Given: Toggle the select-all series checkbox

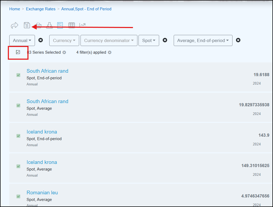Looking at the screenshot, I should click(x=18, y=52).
